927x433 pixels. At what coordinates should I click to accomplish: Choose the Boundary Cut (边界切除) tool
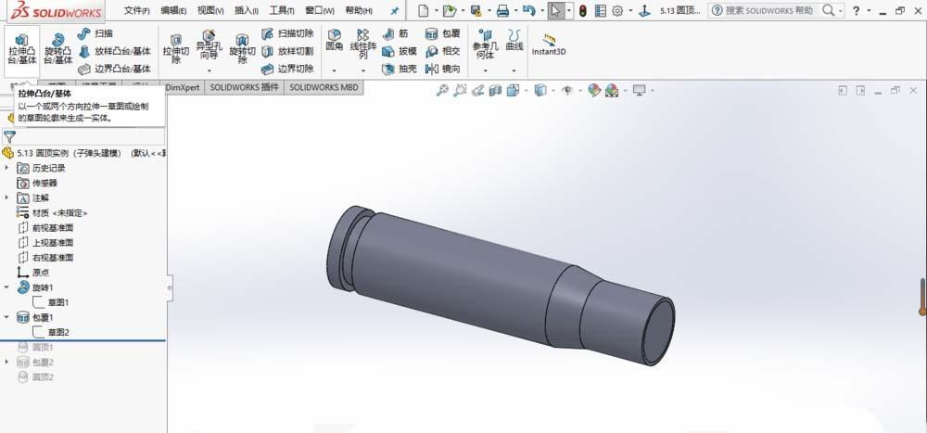[x=287, y=69]
